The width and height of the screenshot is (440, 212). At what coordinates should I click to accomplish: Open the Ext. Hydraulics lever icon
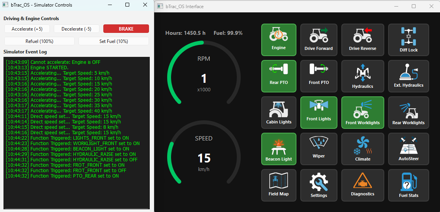409,72
